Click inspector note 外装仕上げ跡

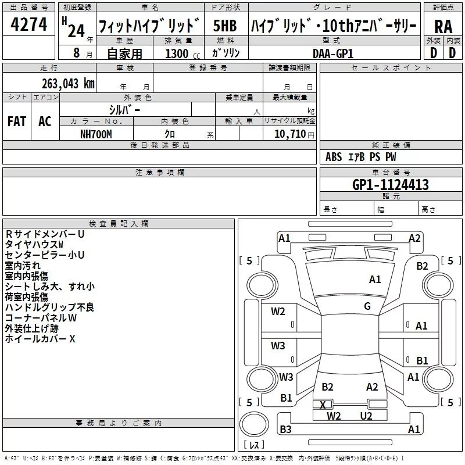pyautogui.click(x=32, y=328)
